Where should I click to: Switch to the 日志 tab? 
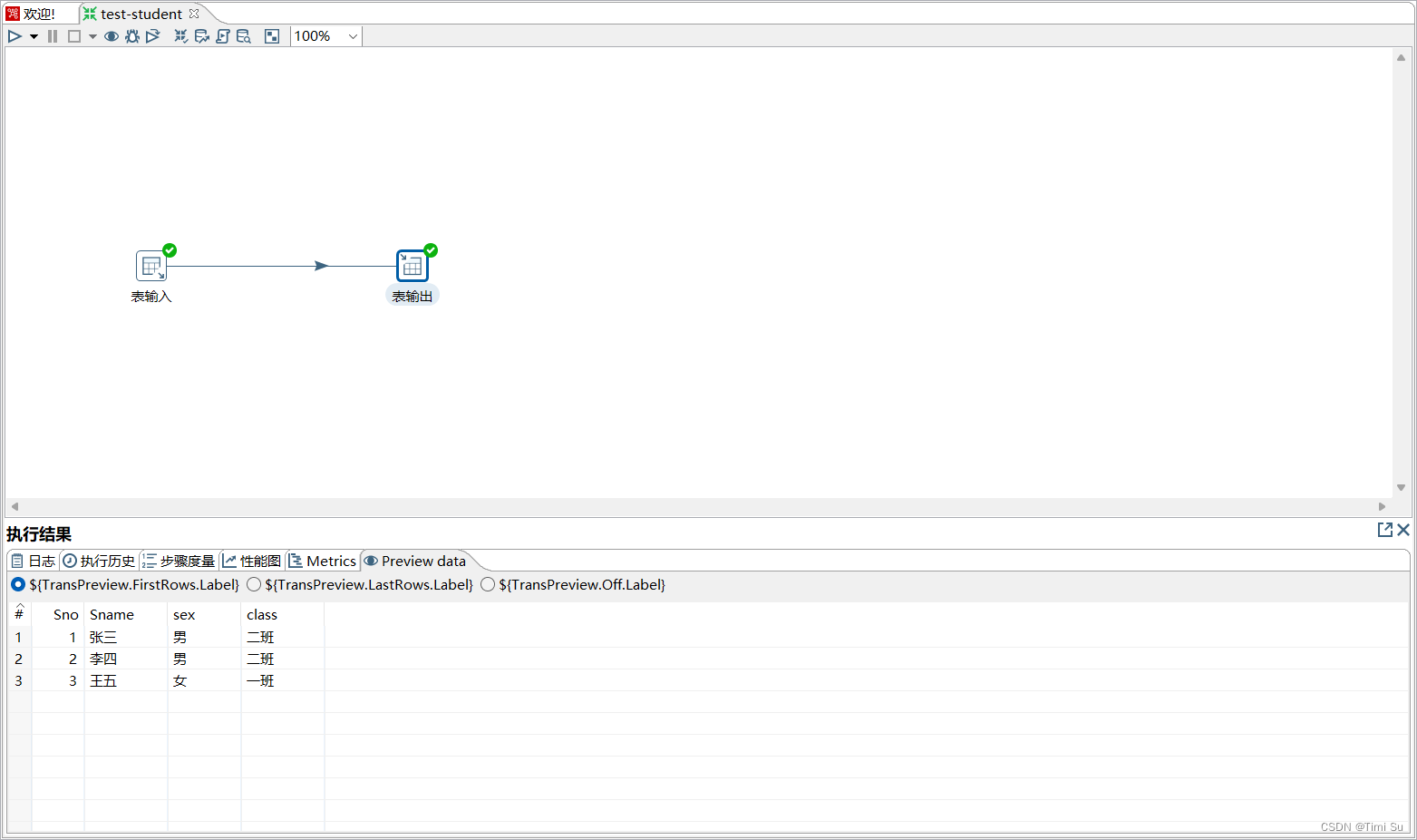click(33, 561)
